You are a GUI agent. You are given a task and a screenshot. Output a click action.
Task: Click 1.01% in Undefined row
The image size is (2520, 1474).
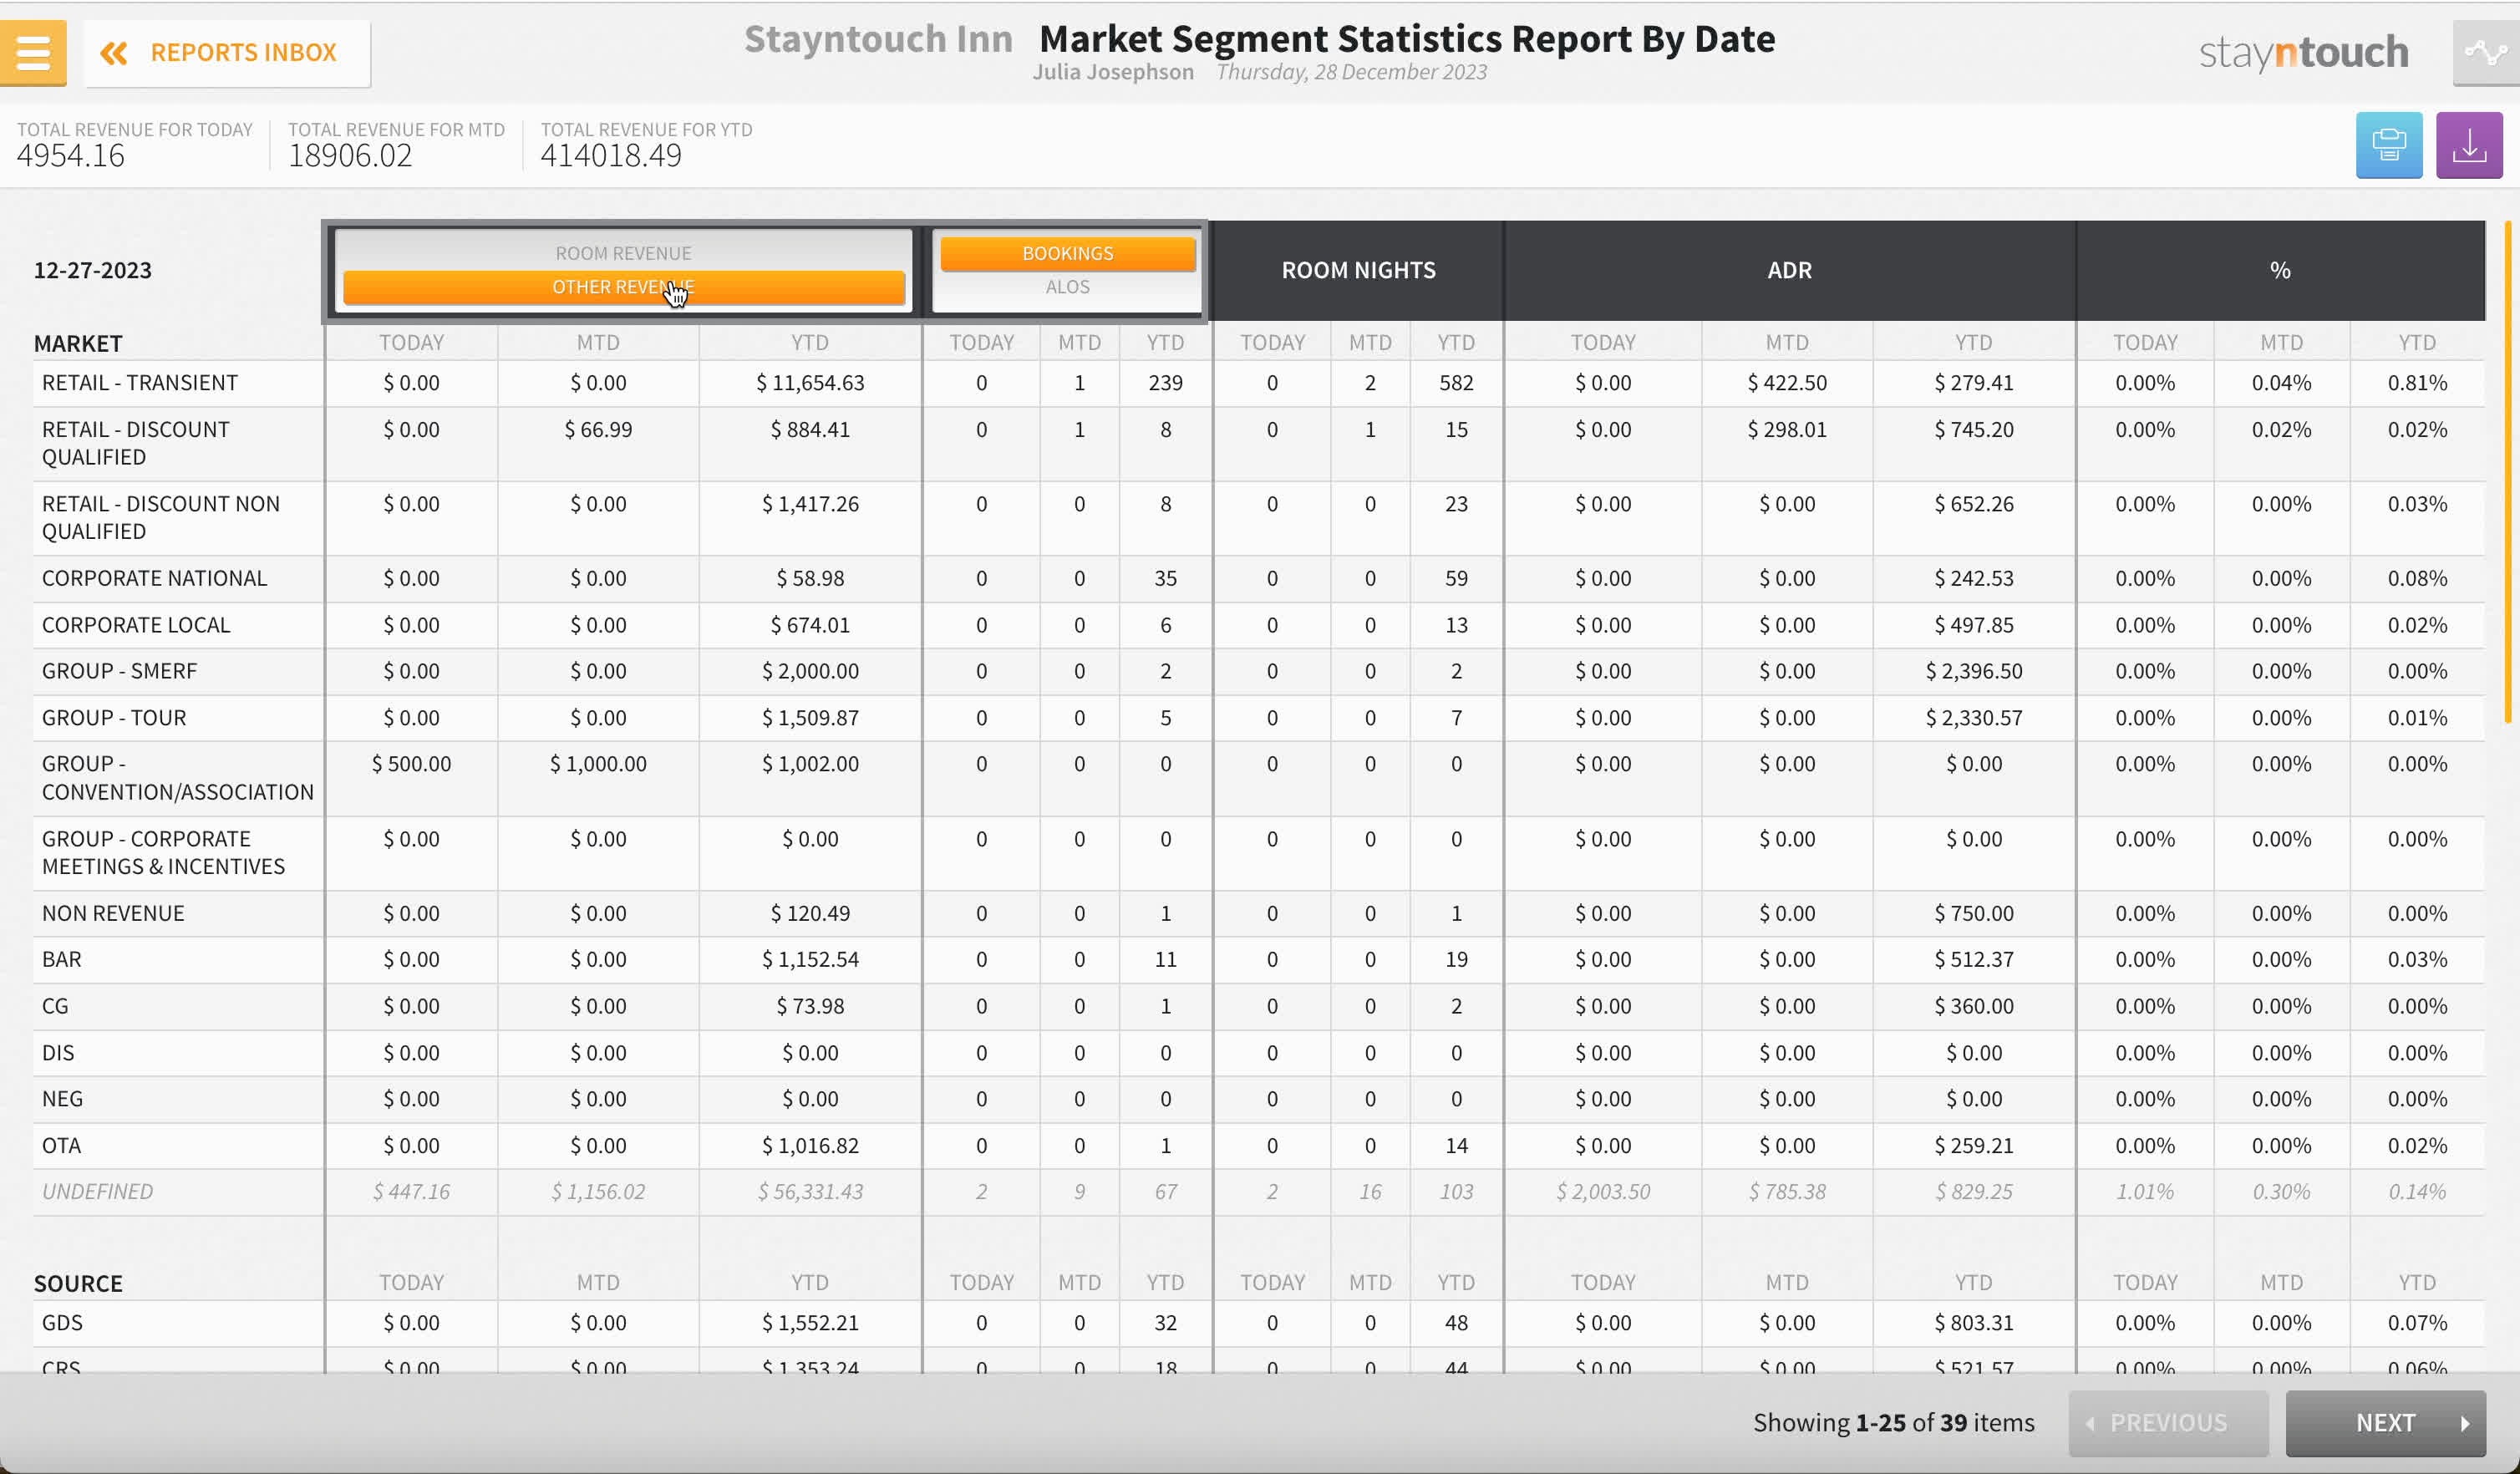[2145, 1192]
